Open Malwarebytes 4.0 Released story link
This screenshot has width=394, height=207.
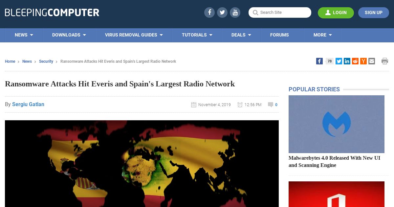click(x=334, y=162)
